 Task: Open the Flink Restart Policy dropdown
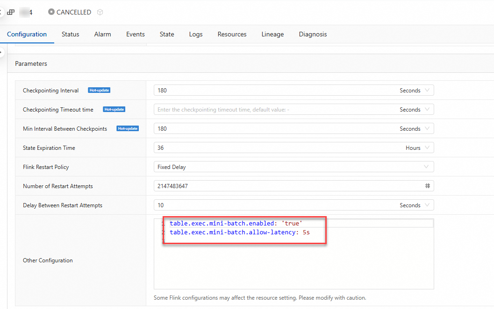[294, 167]
